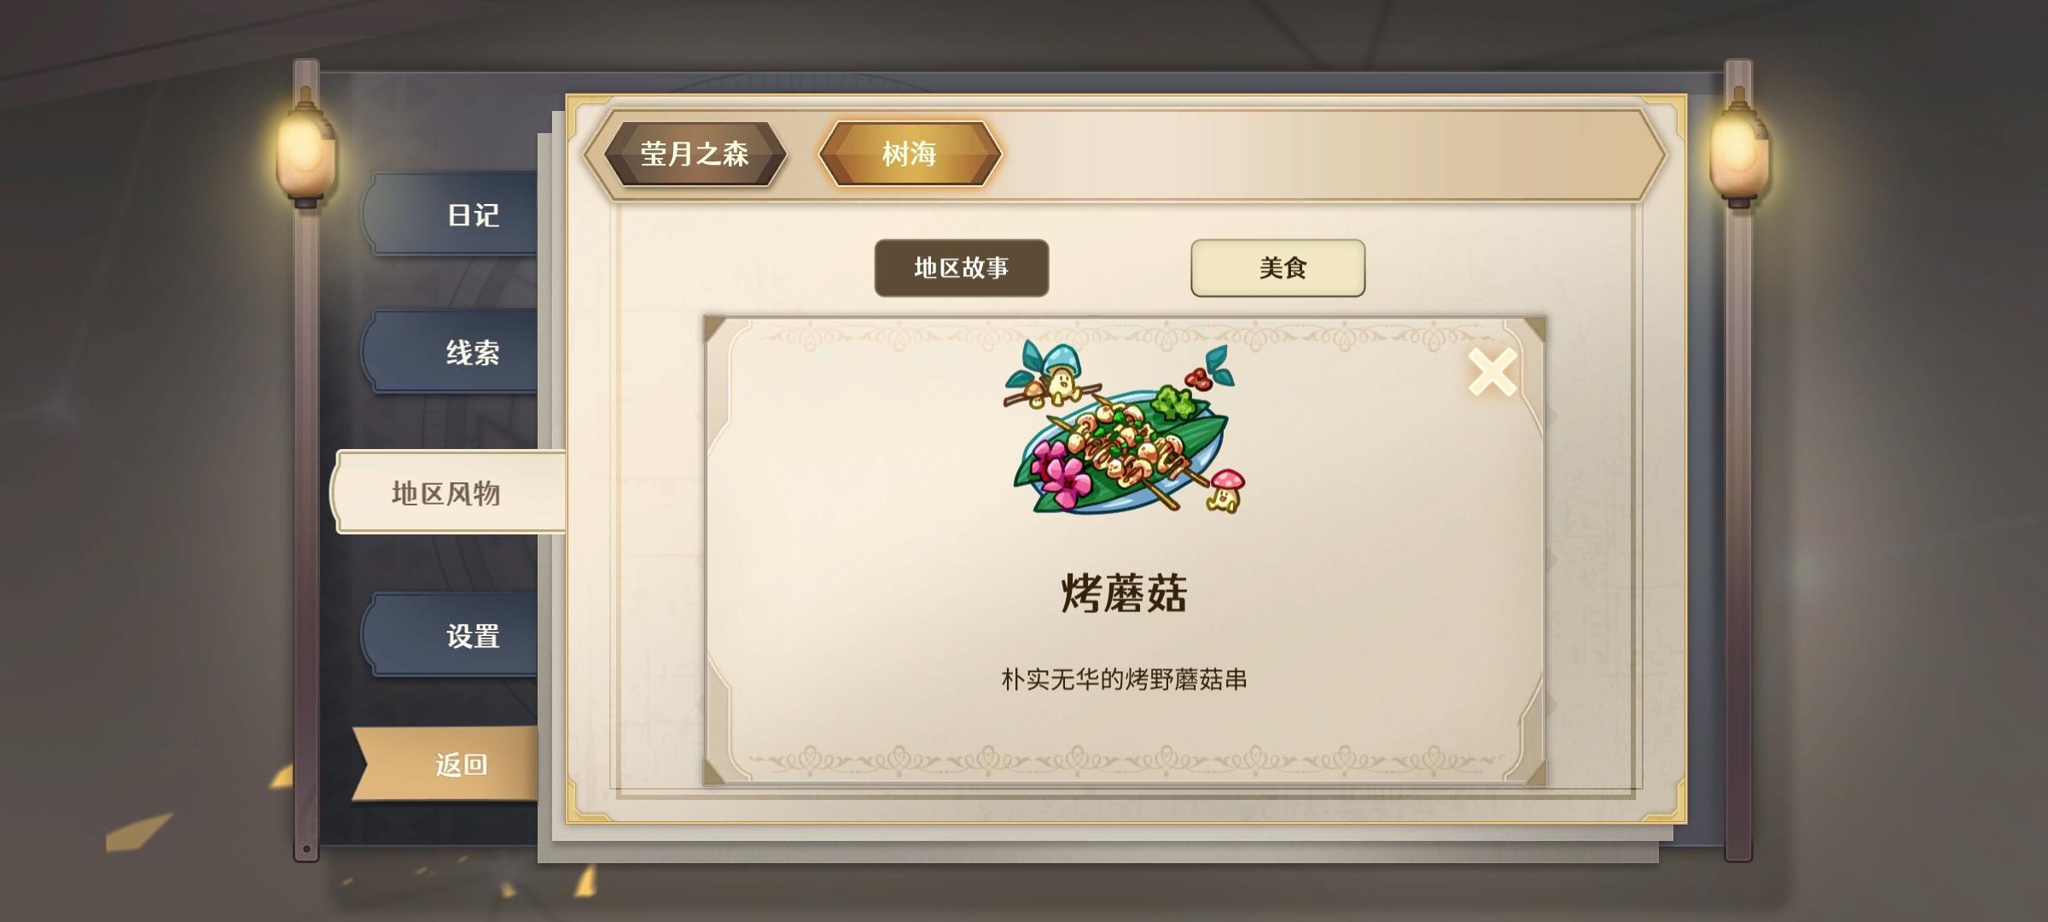Click the small pink mushroom beside the plate
This screenshot has height=922, width=2048.
(x=1226, y=490)
